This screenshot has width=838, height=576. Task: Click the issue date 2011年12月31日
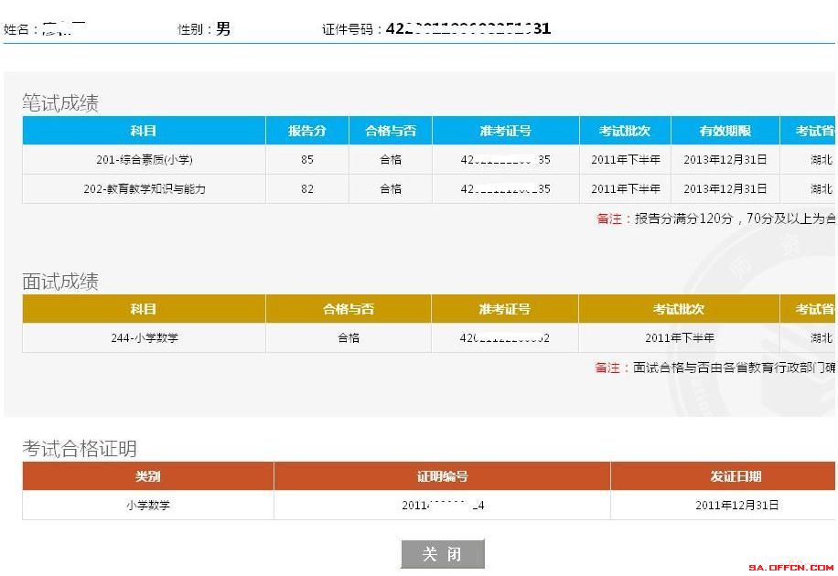736,505
